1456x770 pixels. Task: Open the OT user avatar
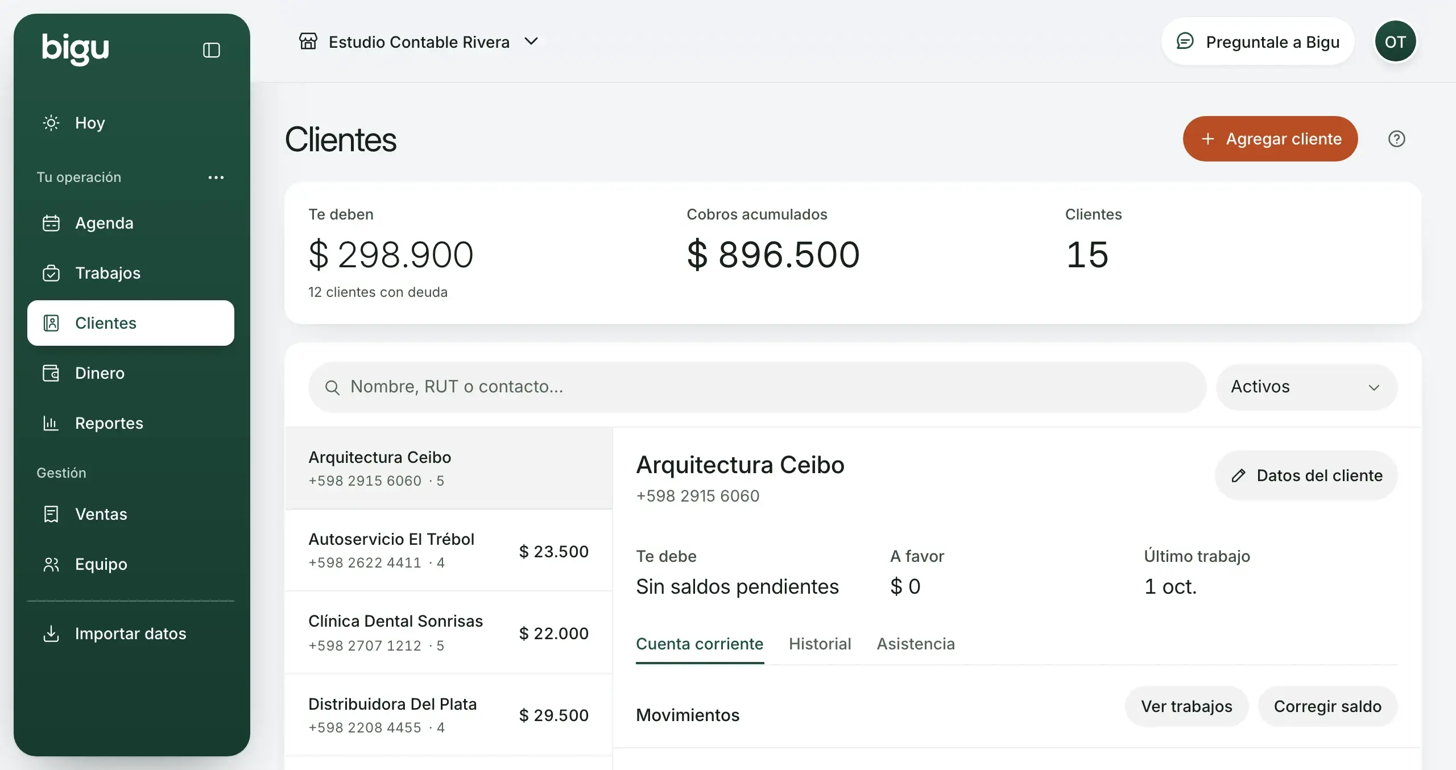1395,42
